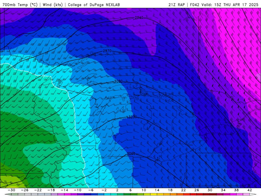Viewport: 261px width, 196px height.
Task: Click the 10 colorbar tick label
Action: [x=144, y=190]
